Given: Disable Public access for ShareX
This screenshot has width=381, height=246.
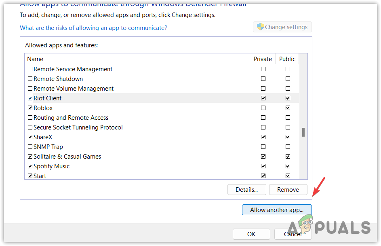Looking at the screenshot, I should pos(288,137).
